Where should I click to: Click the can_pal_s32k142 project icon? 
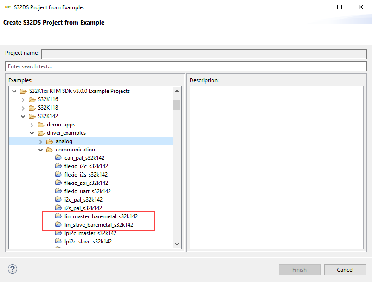(58, 157)
